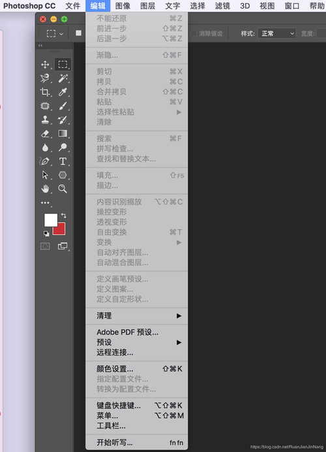Select the Magic Wand tool
The width and height of the screenshot is (326, 452).
(x=63, y=78)
